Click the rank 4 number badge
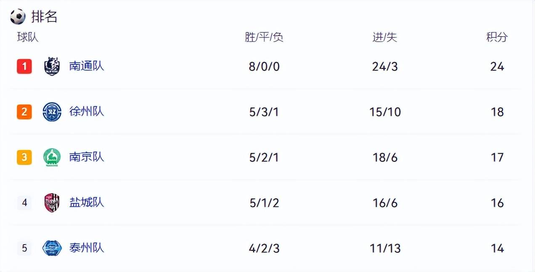Viewport: 535px width, 272px height. [x=24, y=203]
